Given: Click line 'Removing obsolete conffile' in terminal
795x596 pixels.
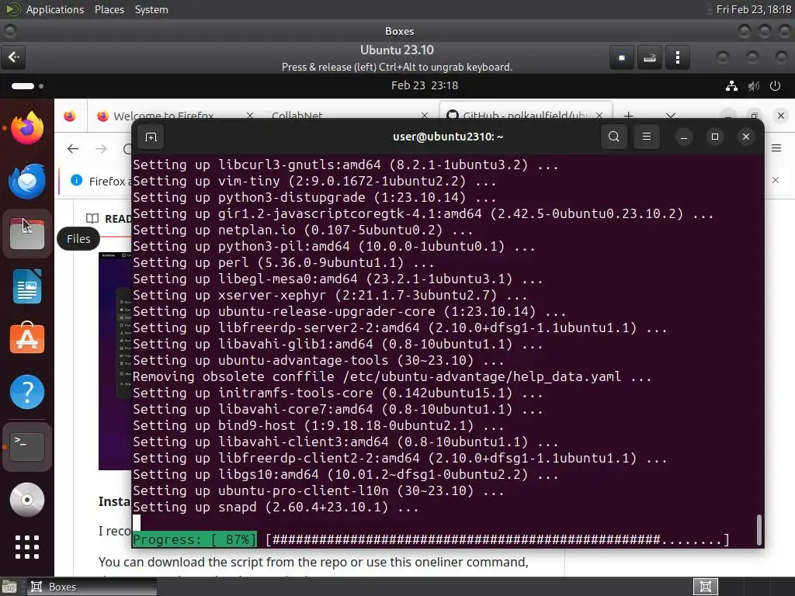Looking at the screenshot, I should coord(392,376).
